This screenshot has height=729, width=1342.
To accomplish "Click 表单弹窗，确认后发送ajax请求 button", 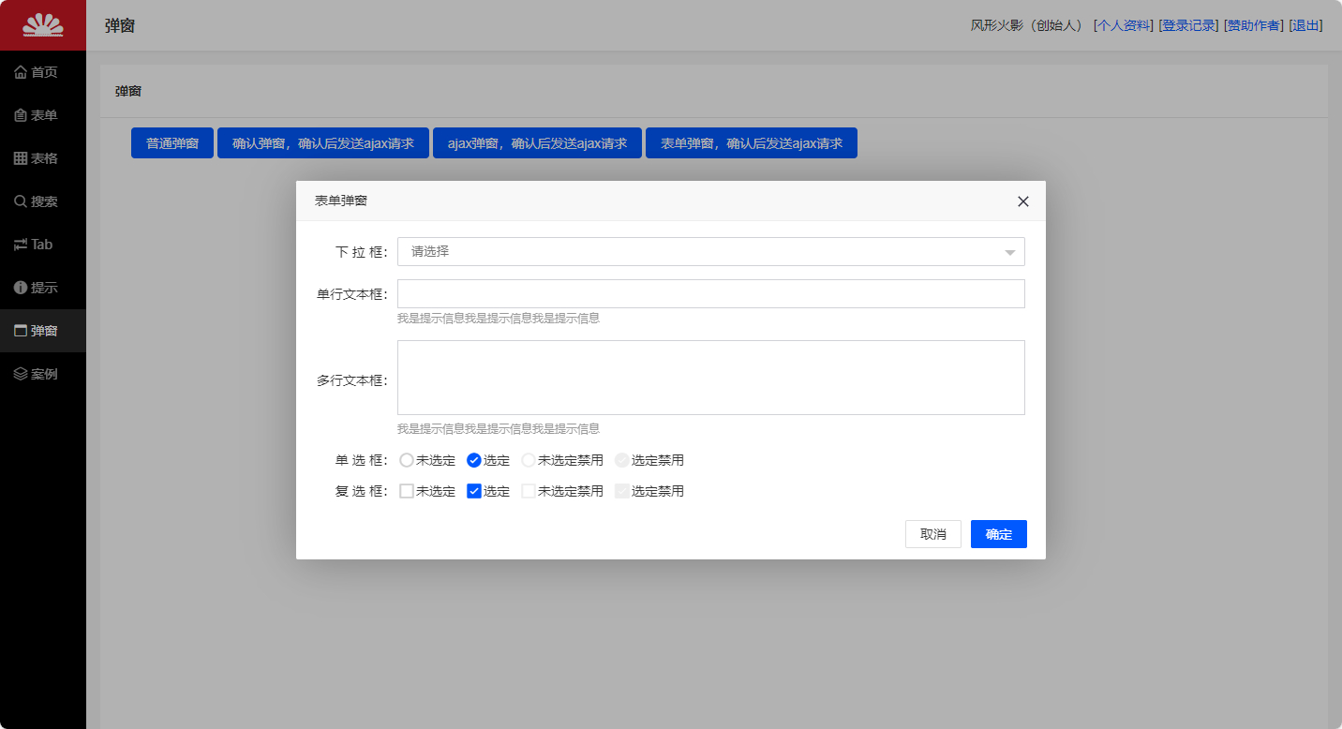I will (x=752, y=143).
